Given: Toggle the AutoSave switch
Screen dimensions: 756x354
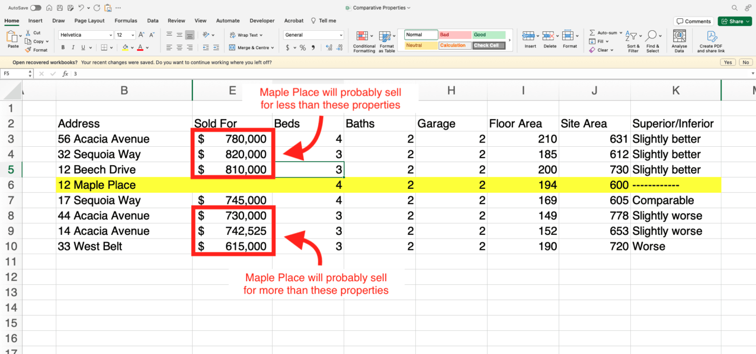Looking at the screenshot, I should tap(36, 8).
